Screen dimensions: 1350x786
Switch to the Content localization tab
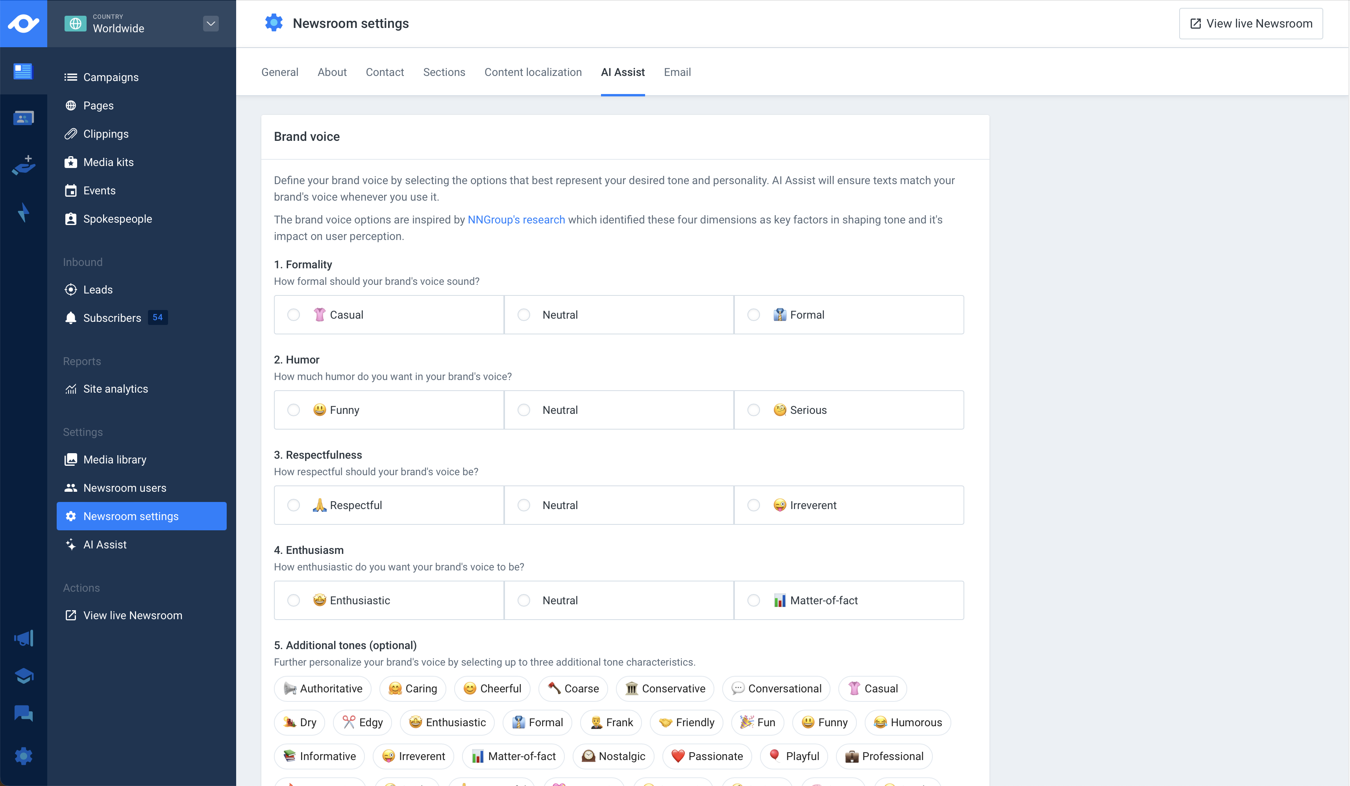pos(533,72)
